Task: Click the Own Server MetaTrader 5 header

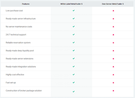Action: tap(113, 4)
